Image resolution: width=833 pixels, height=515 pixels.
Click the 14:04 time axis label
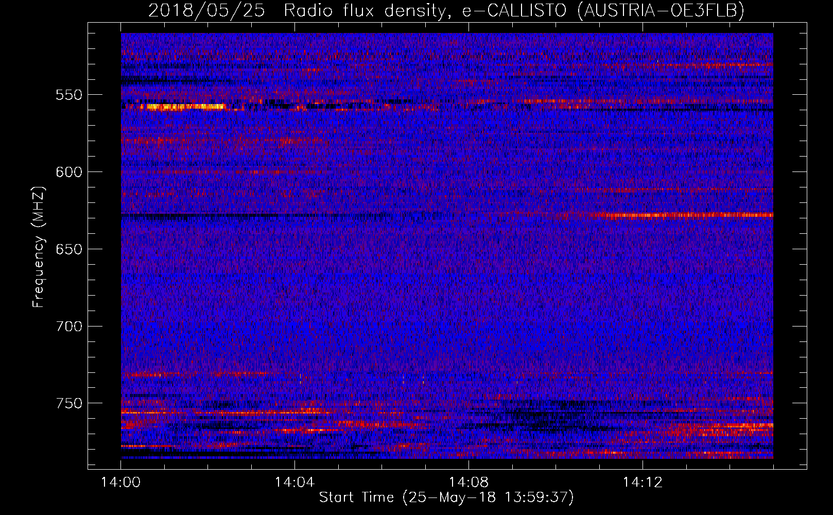pyautogui.click(x=294, y=483)
